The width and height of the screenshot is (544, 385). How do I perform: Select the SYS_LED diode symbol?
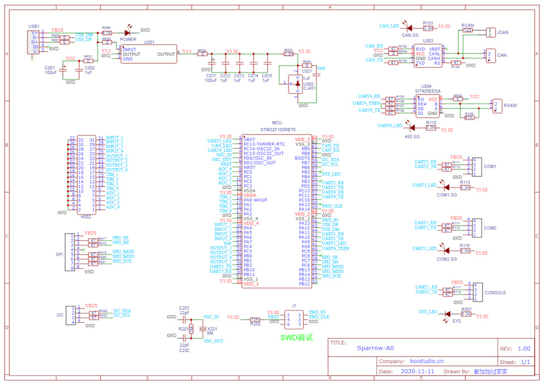(448, 313)
